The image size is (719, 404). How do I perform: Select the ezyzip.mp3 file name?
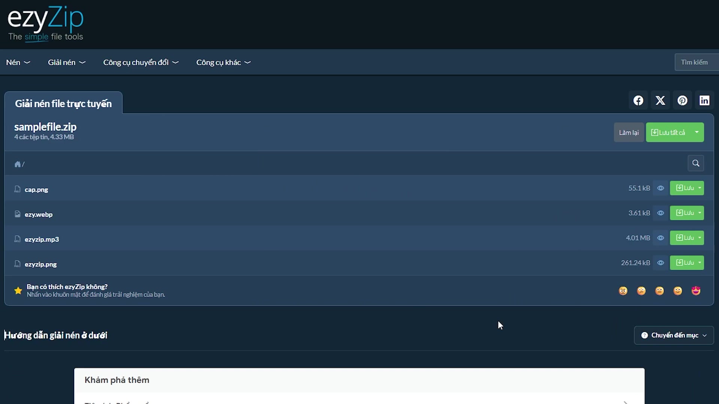42,239
